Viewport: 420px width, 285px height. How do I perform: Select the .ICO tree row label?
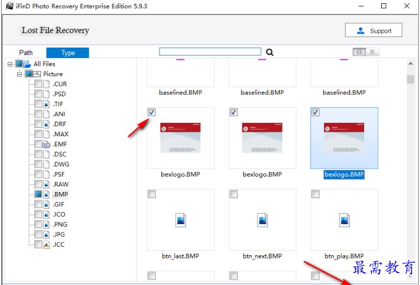[59, 214]
